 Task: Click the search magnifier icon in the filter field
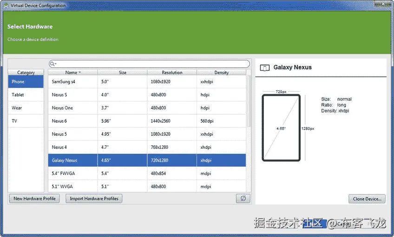pos(52,64)
